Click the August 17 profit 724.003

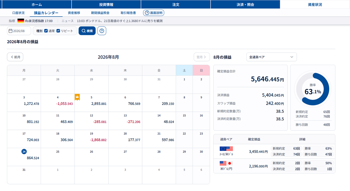click(33, 140)
